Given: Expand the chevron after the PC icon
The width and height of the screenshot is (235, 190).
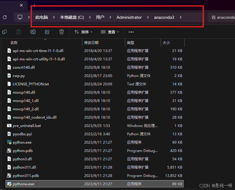Looking at the screenshot, I should point(29,17).
